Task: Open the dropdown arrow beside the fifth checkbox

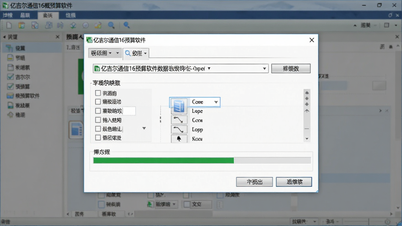Action: 144,128
